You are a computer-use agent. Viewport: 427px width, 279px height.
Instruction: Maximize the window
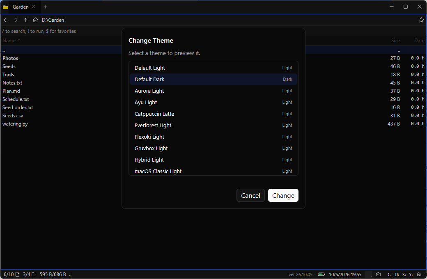click(406, 7)
